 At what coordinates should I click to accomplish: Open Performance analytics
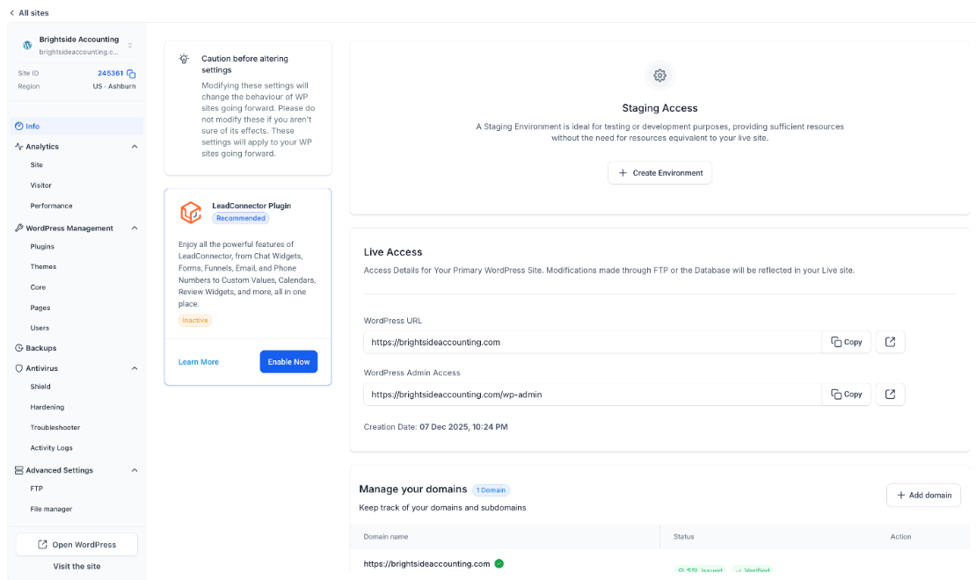(52, 206)
